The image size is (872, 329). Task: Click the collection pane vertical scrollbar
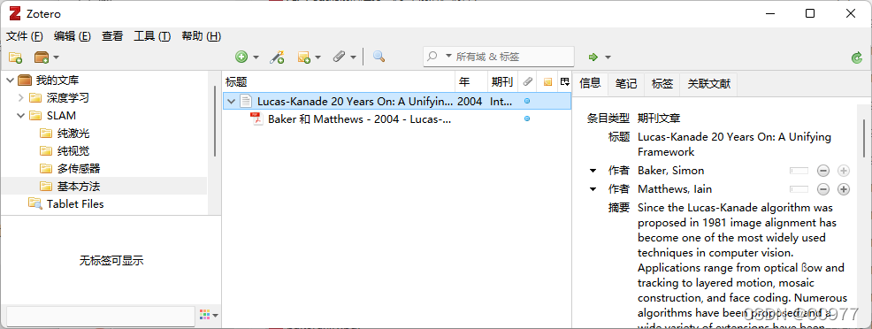pyautogui.click(x=215, y=121)
